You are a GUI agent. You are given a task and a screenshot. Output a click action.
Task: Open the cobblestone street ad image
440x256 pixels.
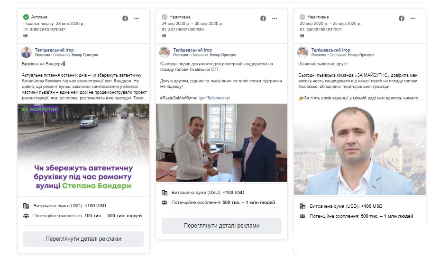(x=83, y=150)
